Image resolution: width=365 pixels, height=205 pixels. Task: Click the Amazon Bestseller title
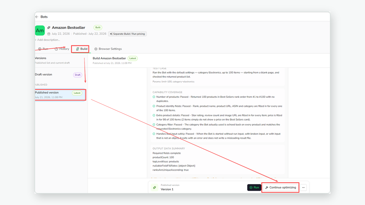click(x=68, y=28)
